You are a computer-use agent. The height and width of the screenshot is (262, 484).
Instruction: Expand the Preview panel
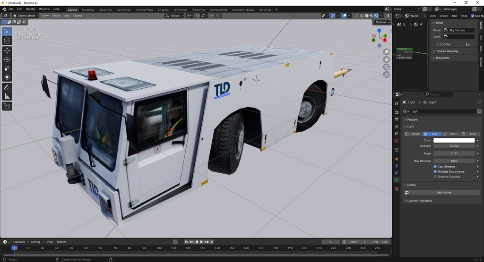pos(412,120)
